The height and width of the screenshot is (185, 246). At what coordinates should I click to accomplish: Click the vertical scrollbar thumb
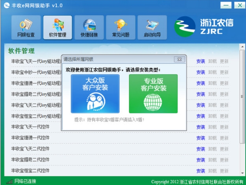242,96
